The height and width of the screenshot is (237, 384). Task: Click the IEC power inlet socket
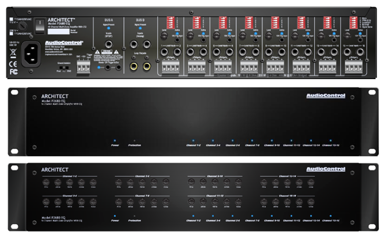point(31,54)
